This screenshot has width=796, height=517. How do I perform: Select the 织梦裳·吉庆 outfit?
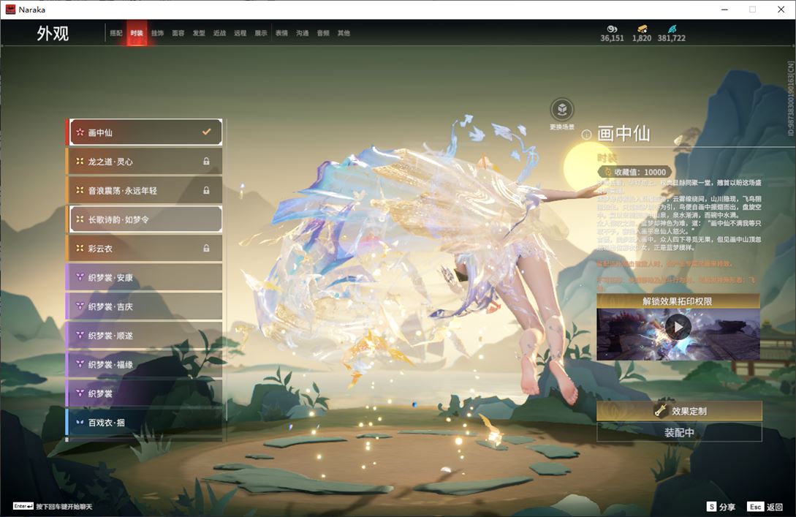[x=145, y=306]
